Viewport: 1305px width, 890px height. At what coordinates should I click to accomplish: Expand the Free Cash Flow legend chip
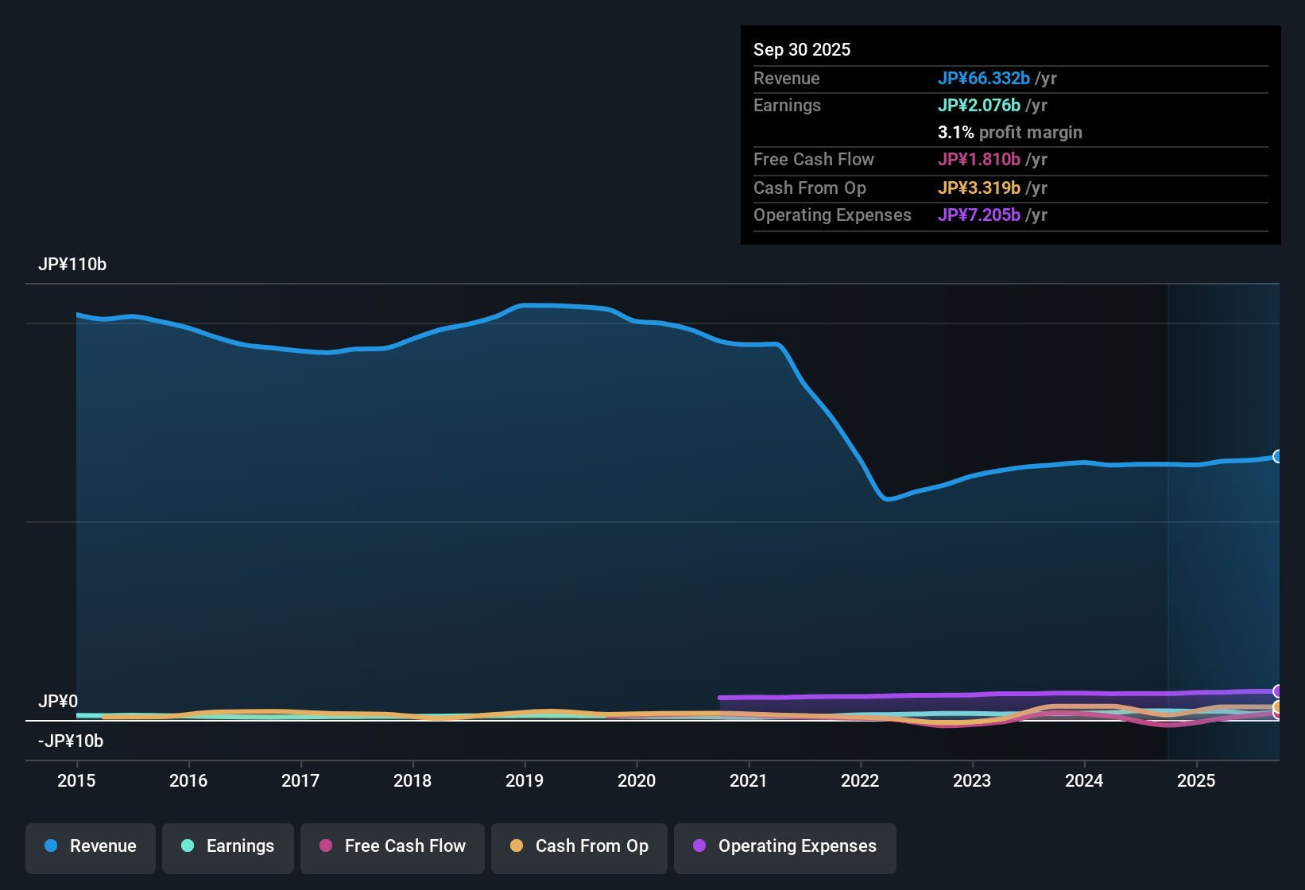pyautogui.click(x=392, y=846)
